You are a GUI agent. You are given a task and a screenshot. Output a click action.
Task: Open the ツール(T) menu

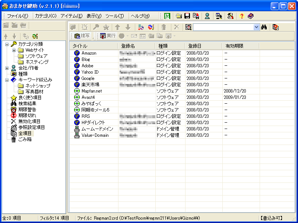[x=115, y=16]
